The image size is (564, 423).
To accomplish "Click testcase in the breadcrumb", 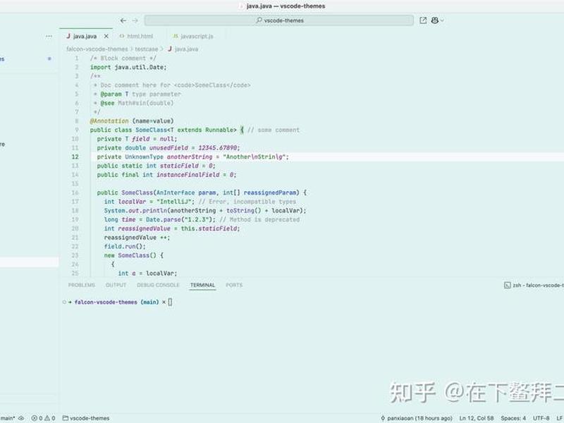I will click(x=147, y=49).
